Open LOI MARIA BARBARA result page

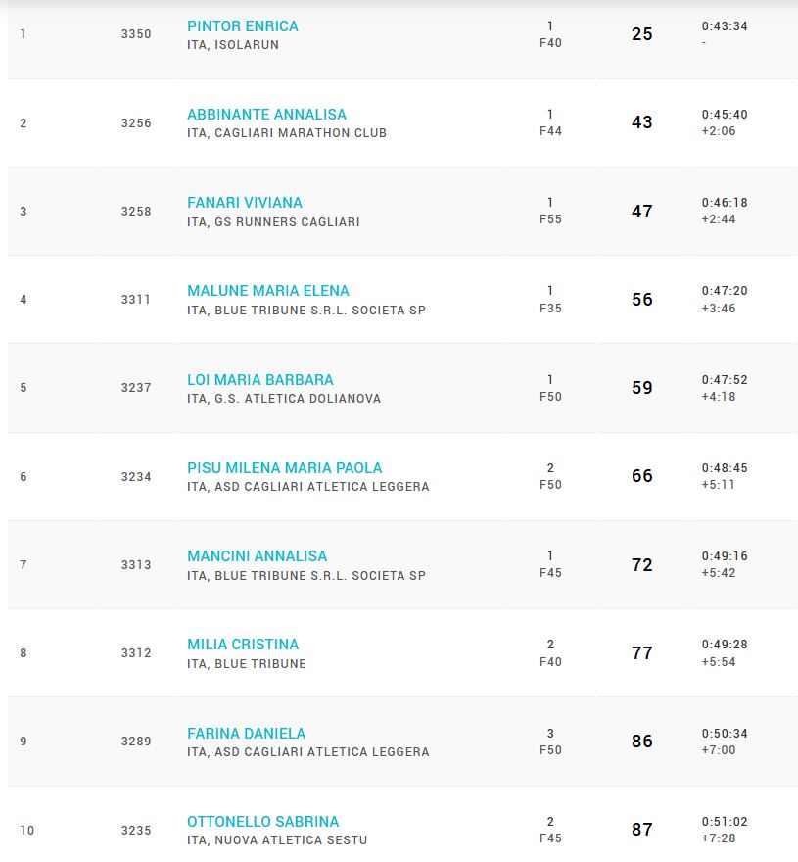click(259, 380)
